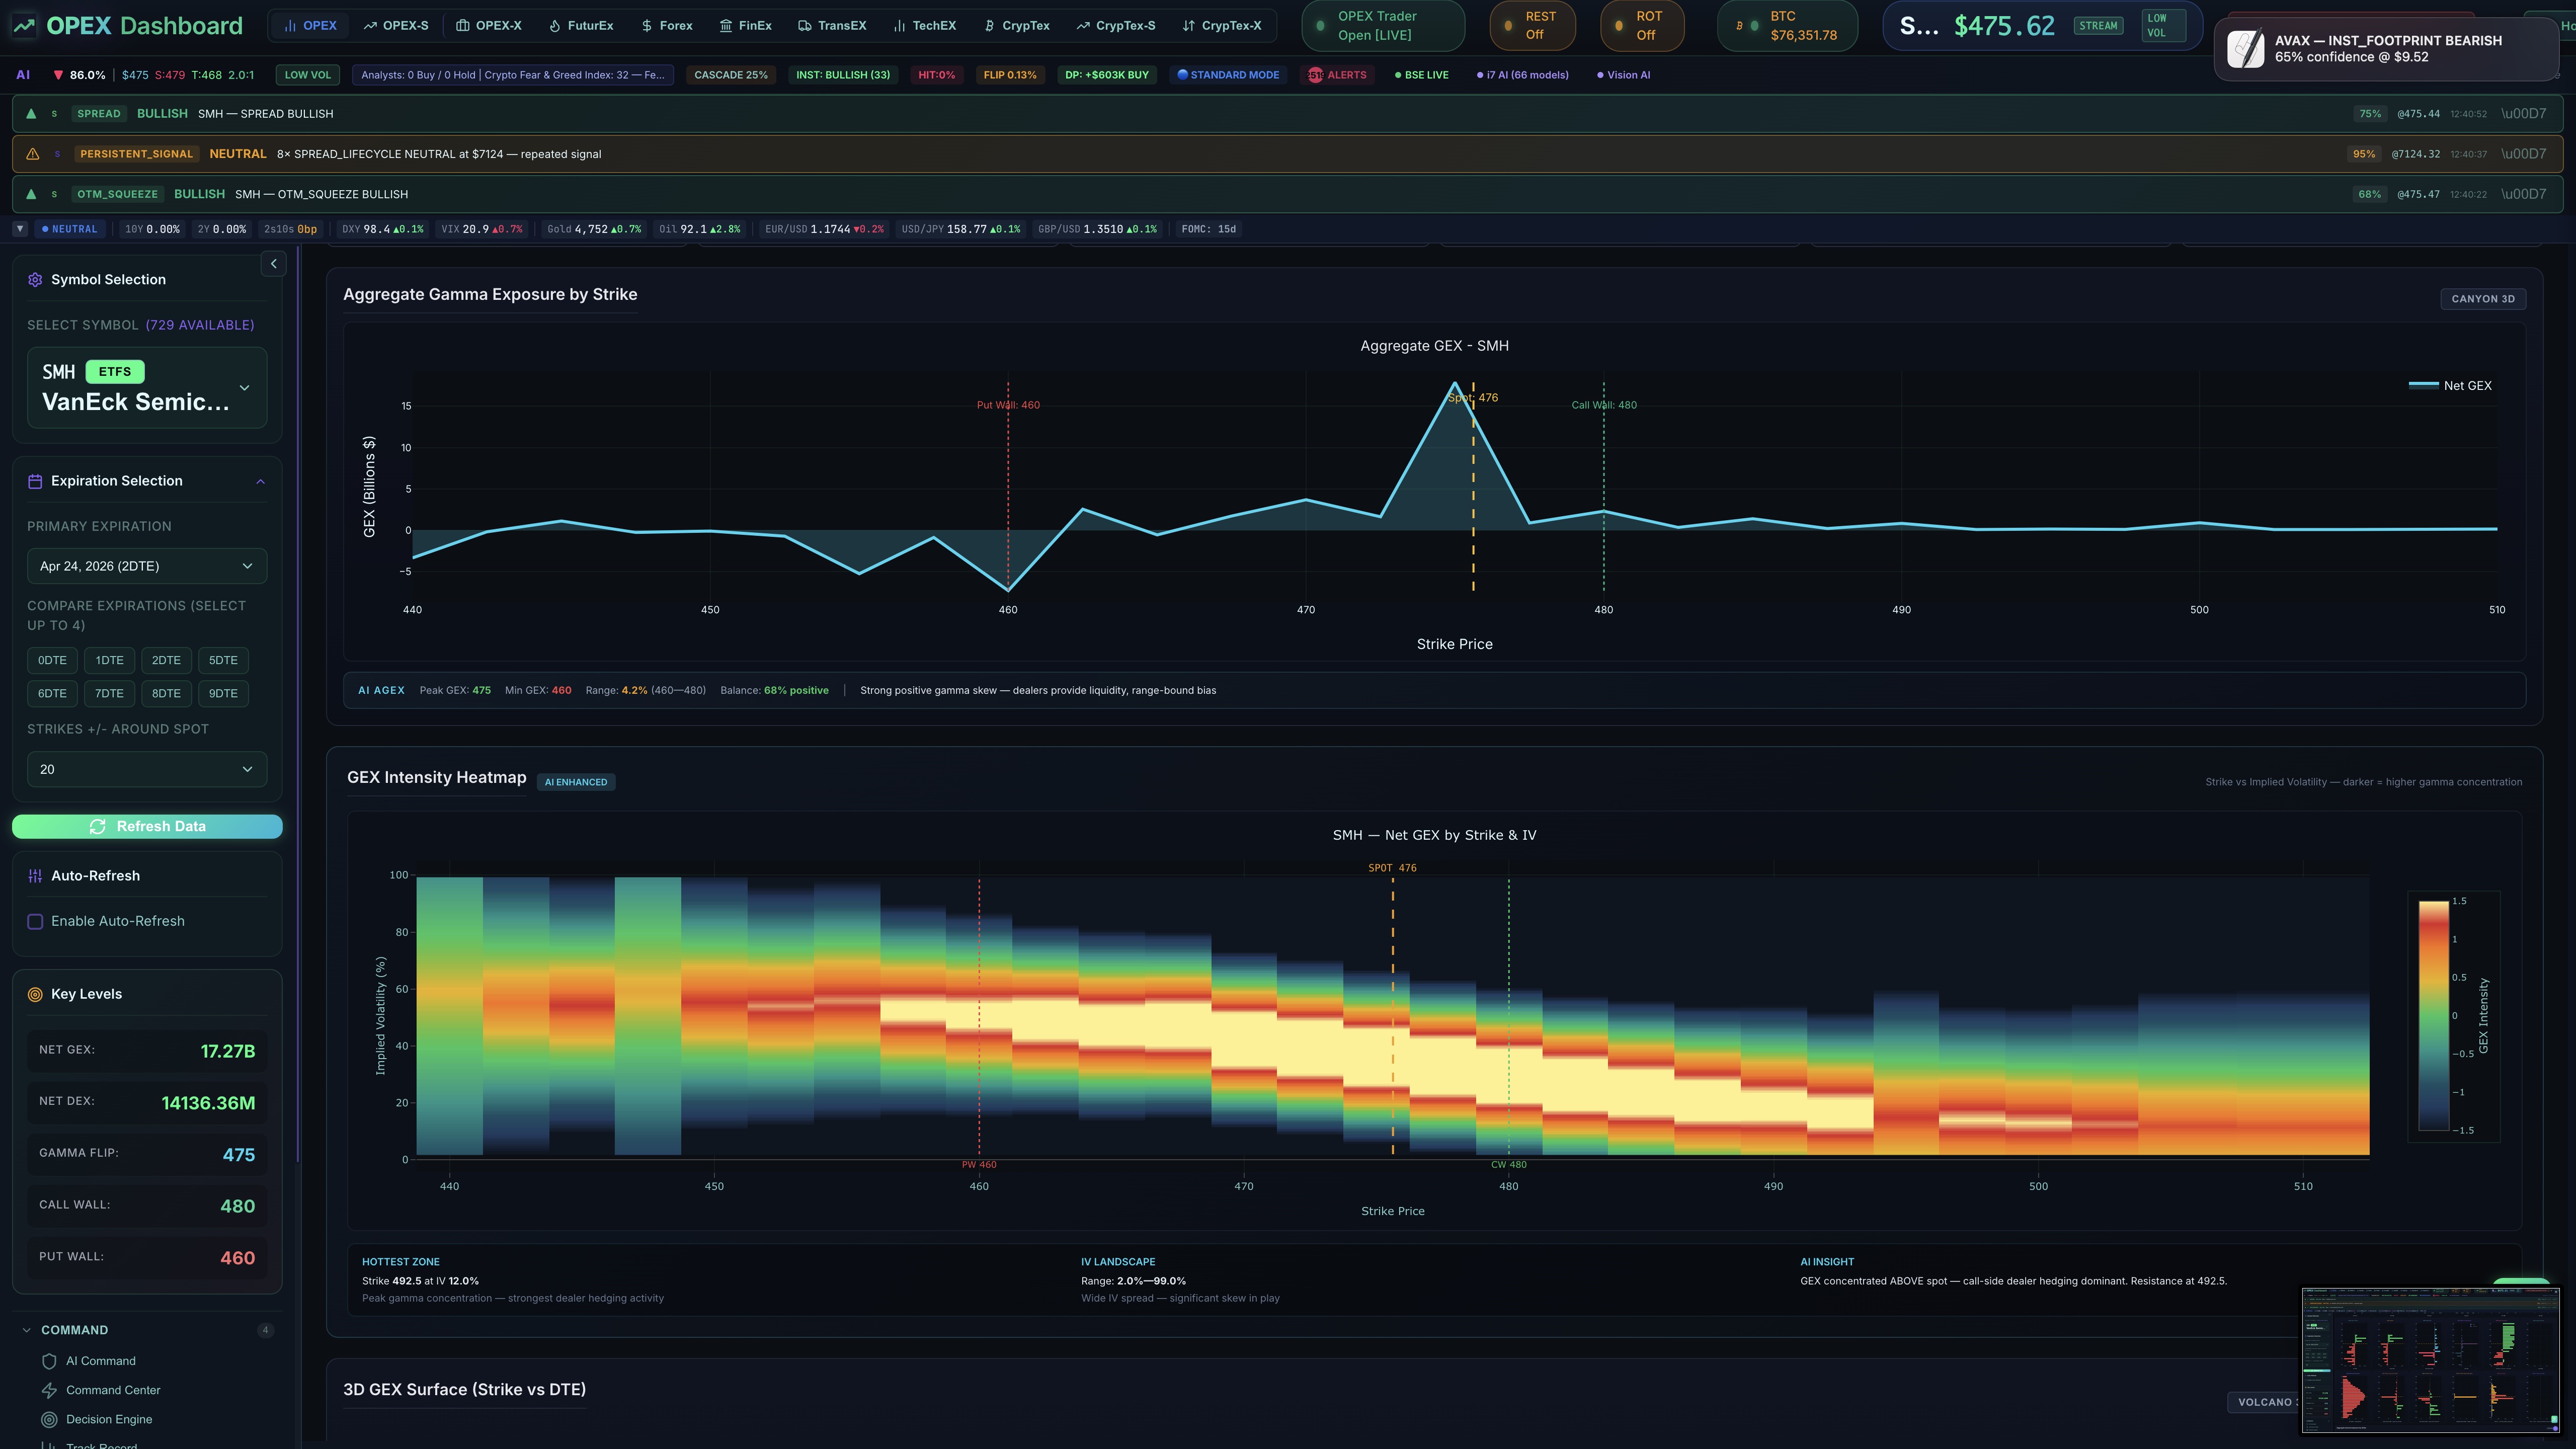This screenshot has height=1449, width=2576.
Task: Toggle the REST Off switch
Action: [x=1532, y=26]
